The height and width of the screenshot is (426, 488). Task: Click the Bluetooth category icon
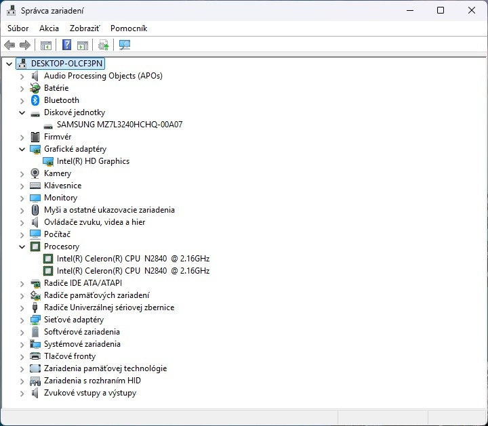pos(35,100)
